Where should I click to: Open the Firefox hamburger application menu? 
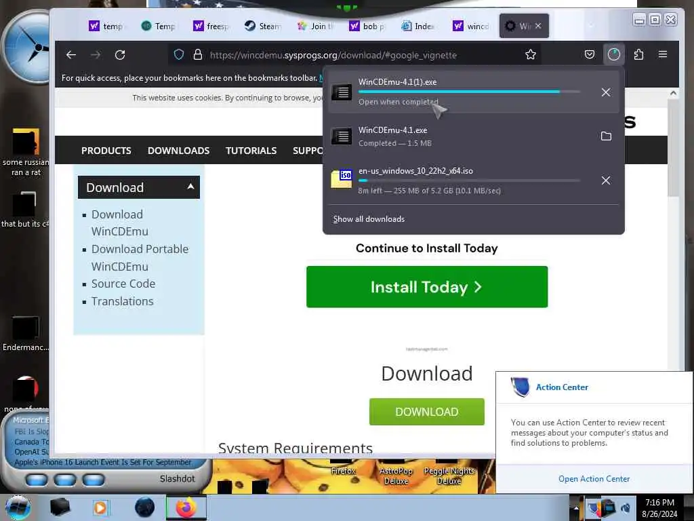coord(663,54)
